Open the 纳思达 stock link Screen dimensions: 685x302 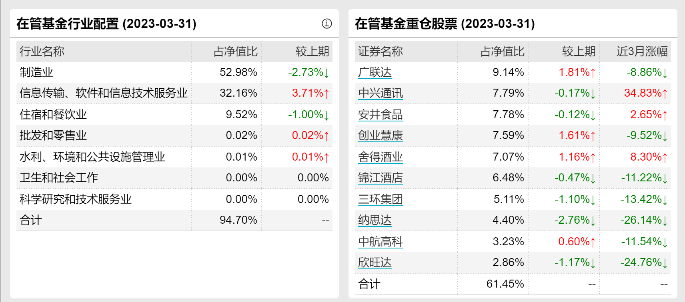click(x=375, y=220)
